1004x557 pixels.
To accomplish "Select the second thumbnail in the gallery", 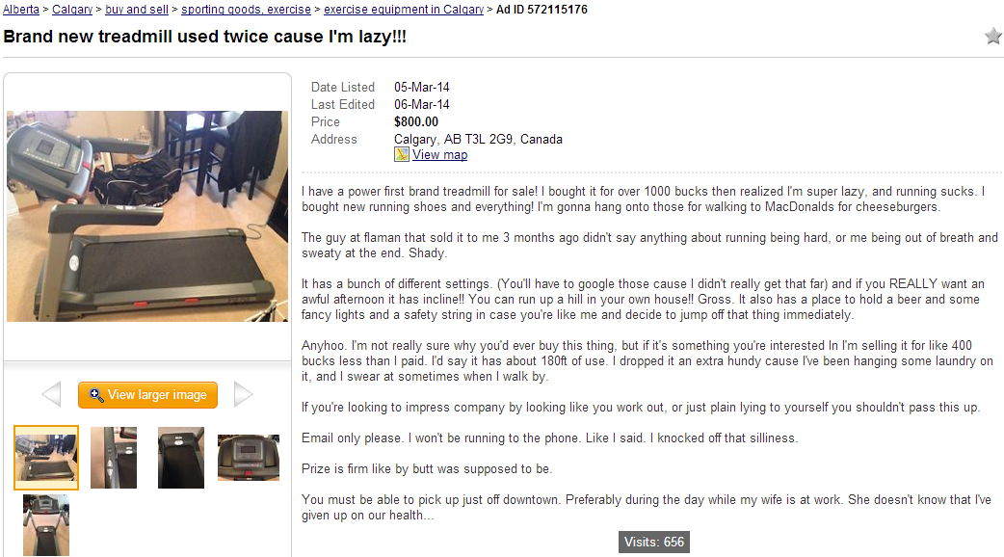I will [114, 458].
